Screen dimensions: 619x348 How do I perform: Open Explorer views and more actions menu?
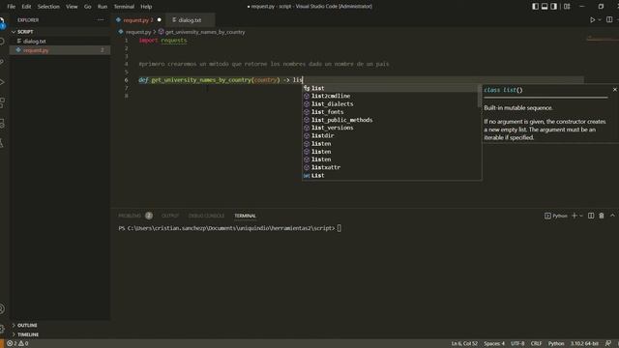101,19
